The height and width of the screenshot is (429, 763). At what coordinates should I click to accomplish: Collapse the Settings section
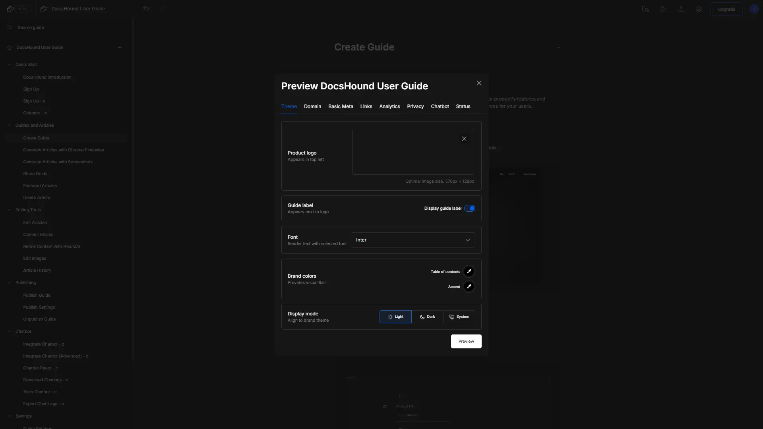(x=10, y=416)
